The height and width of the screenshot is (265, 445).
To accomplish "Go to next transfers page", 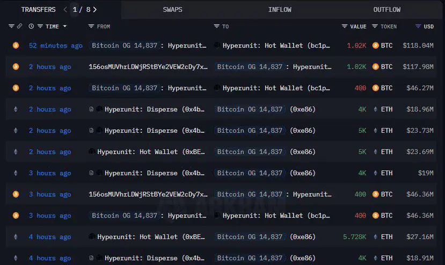I will 95,10.
